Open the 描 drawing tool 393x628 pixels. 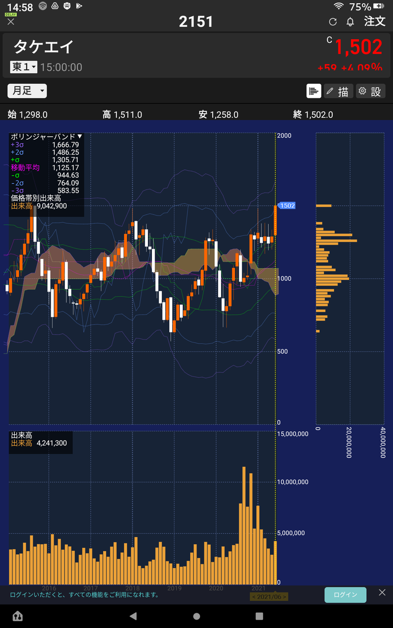click(339, 91)
